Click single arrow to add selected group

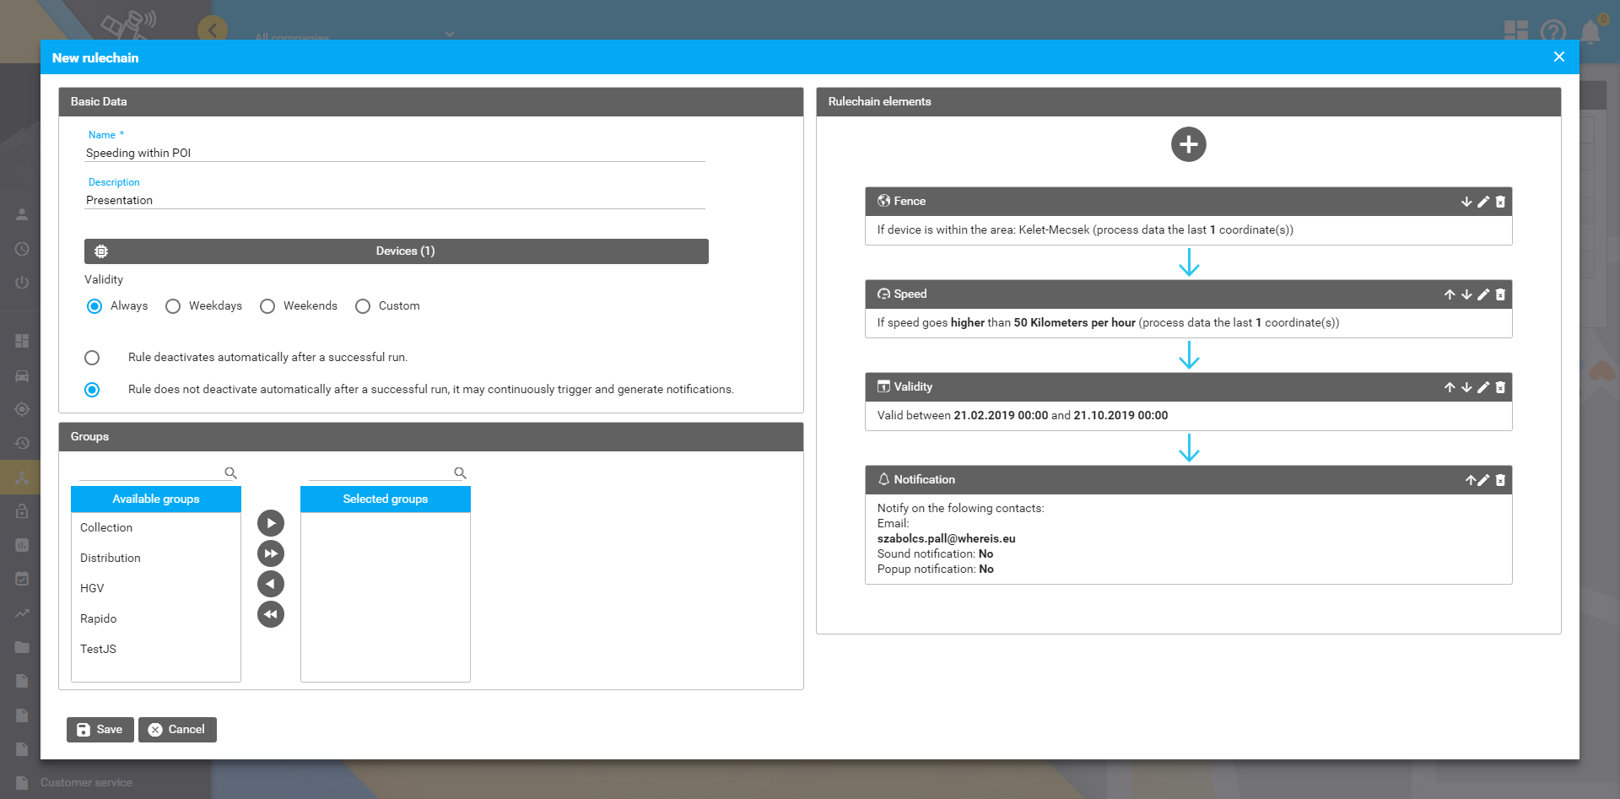[271, 523]
